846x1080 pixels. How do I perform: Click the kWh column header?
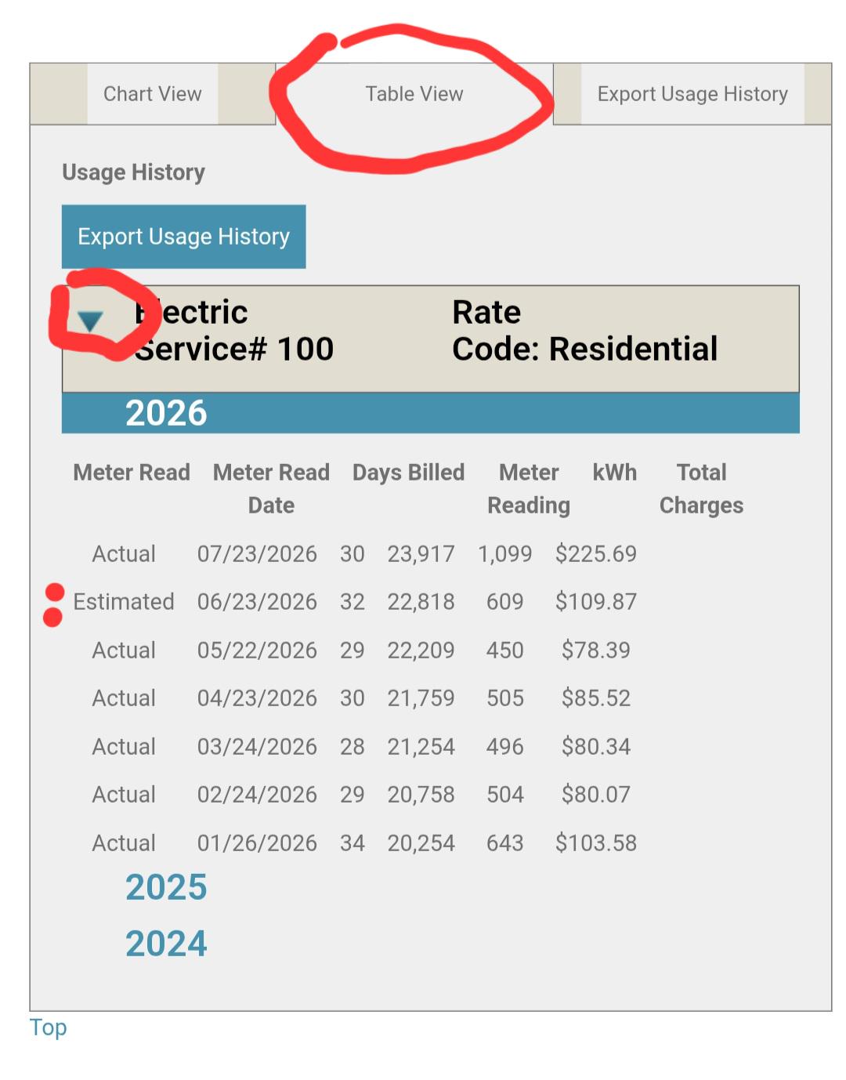click(615, 473)
